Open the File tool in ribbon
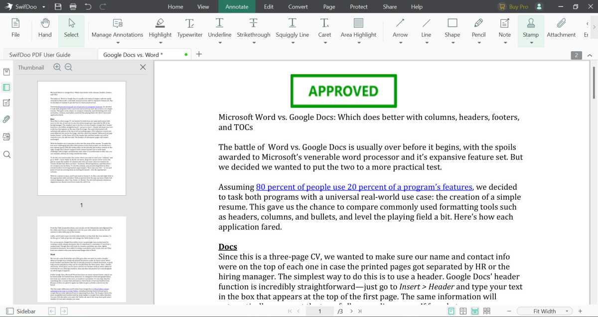The width and height of the screenshot is (598, 317). click(x=15, y=28)
